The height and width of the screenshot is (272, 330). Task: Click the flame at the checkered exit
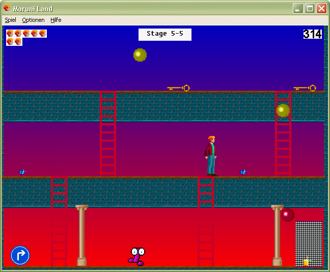pyautogui.click(x=306, y=262)
